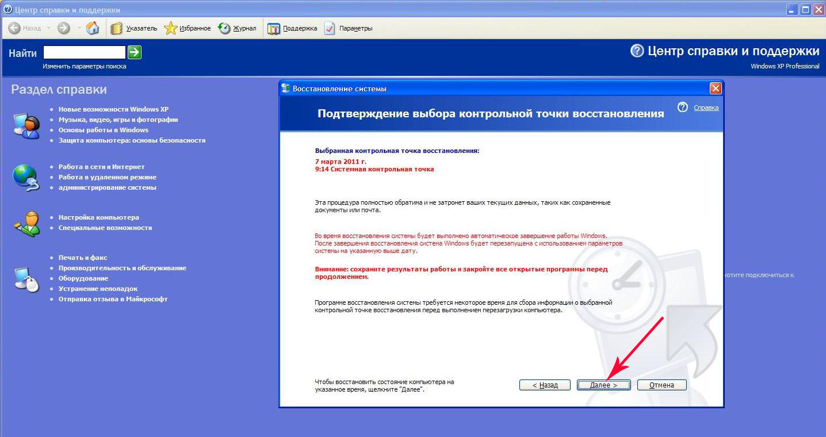Click Изменить параметры поиска link
The height and width of the screenshot is (437, 826).
84,66
